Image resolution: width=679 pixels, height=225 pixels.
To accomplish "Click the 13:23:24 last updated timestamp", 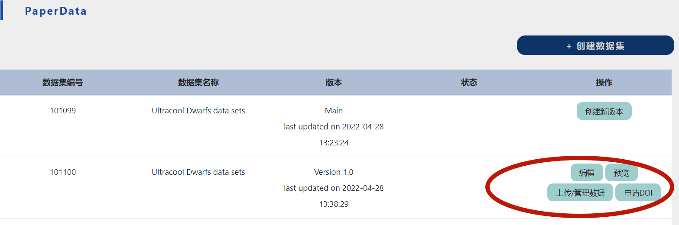I will [x=334, y=142].
